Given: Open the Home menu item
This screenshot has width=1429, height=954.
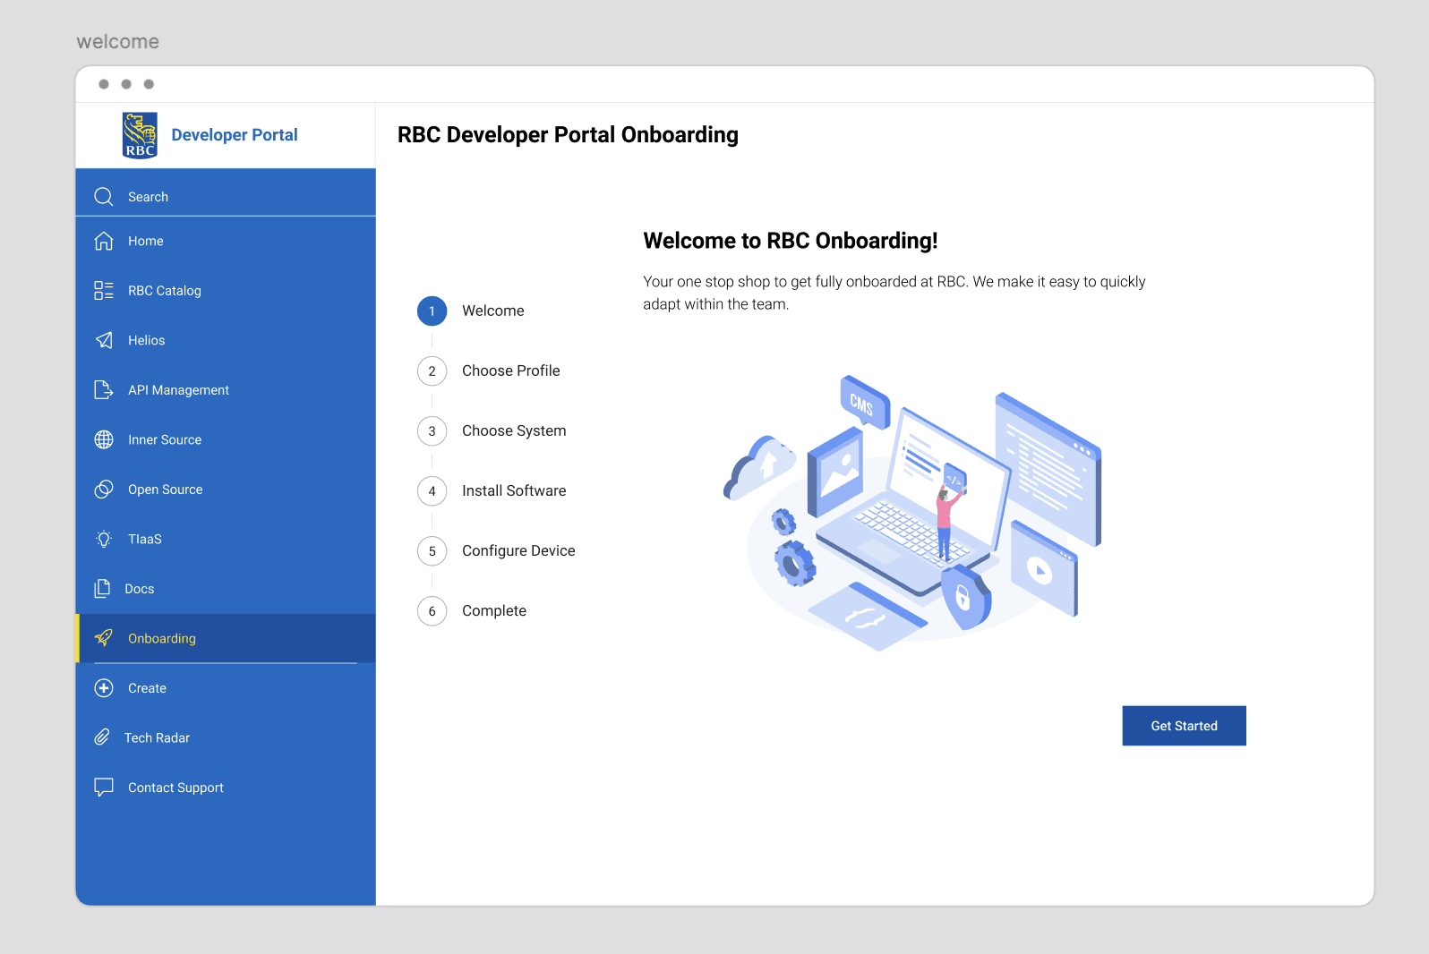Looking at the screenshot, I should pyautogui.click(x=226, y=241).
